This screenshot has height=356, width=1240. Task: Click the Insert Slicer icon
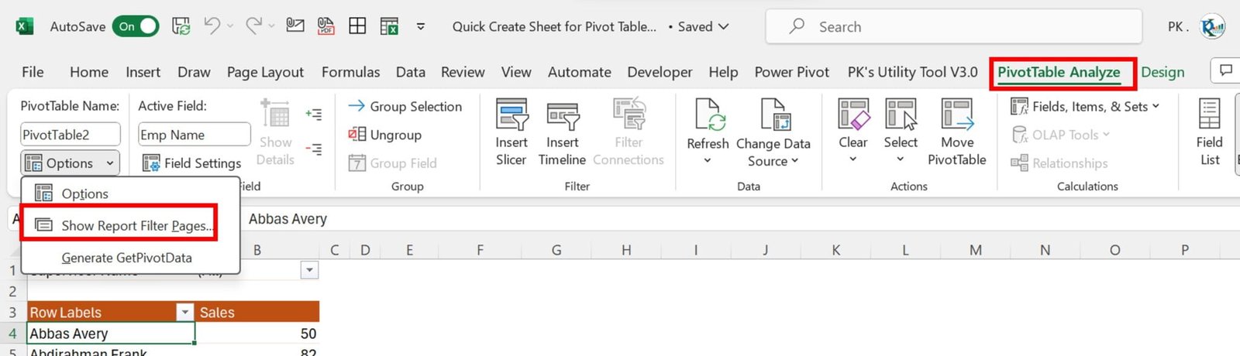click(511, 116)
